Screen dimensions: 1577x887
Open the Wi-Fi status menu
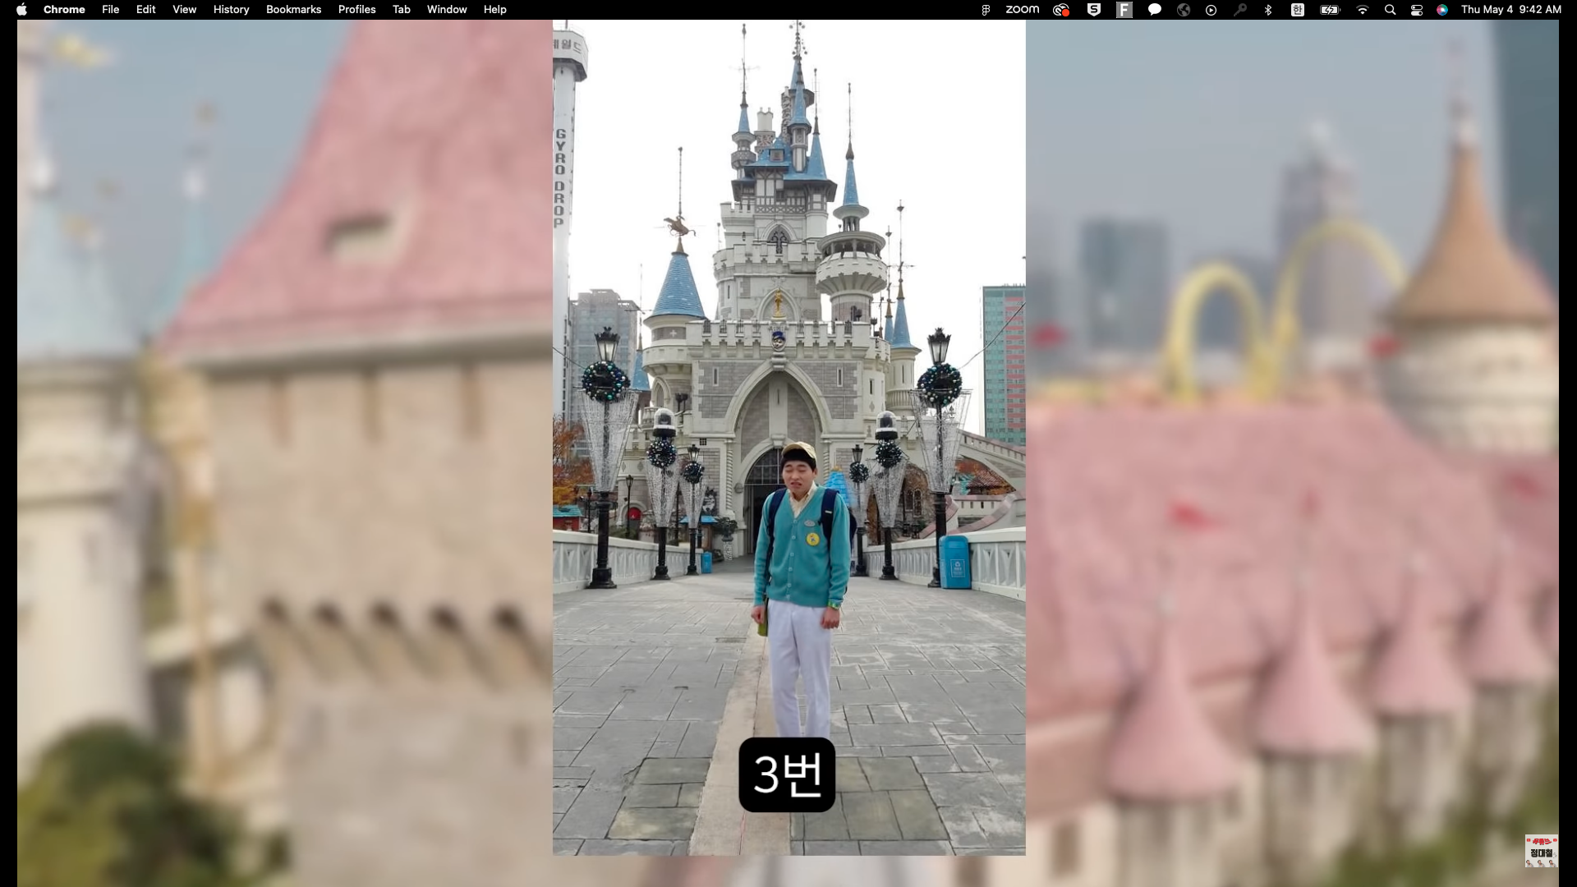(x=1363, y=10)
